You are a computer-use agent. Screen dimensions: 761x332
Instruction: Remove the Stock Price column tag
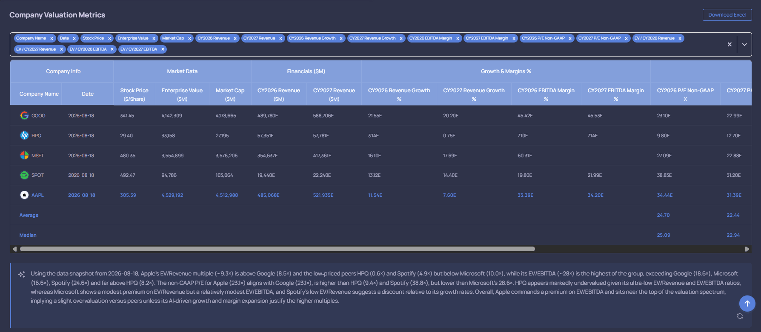[109, 38]
